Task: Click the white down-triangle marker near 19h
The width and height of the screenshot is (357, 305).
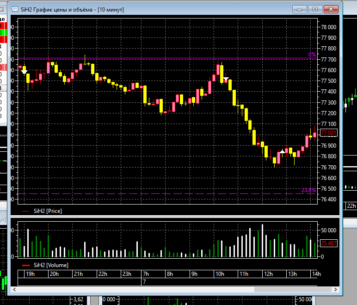Action: pos(24,72)
